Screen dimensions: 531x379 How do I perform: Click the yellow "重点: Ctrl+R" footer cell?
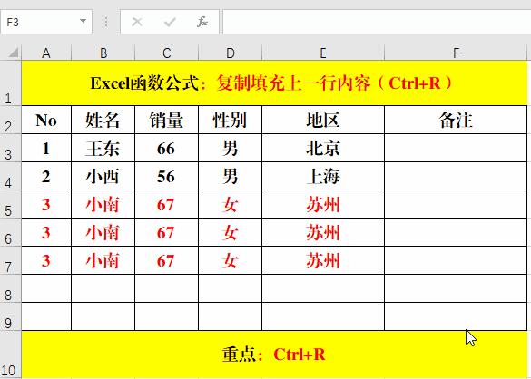(274, 355)
